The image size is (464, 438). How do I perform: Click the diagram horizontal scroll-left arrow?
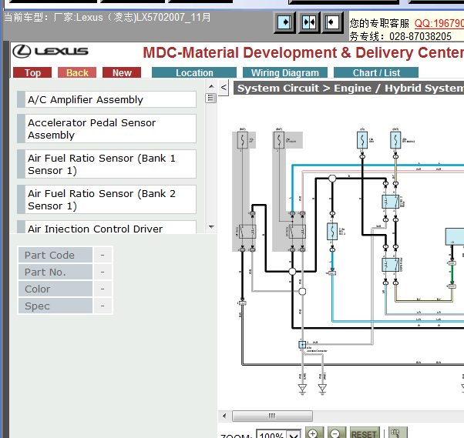224,416
